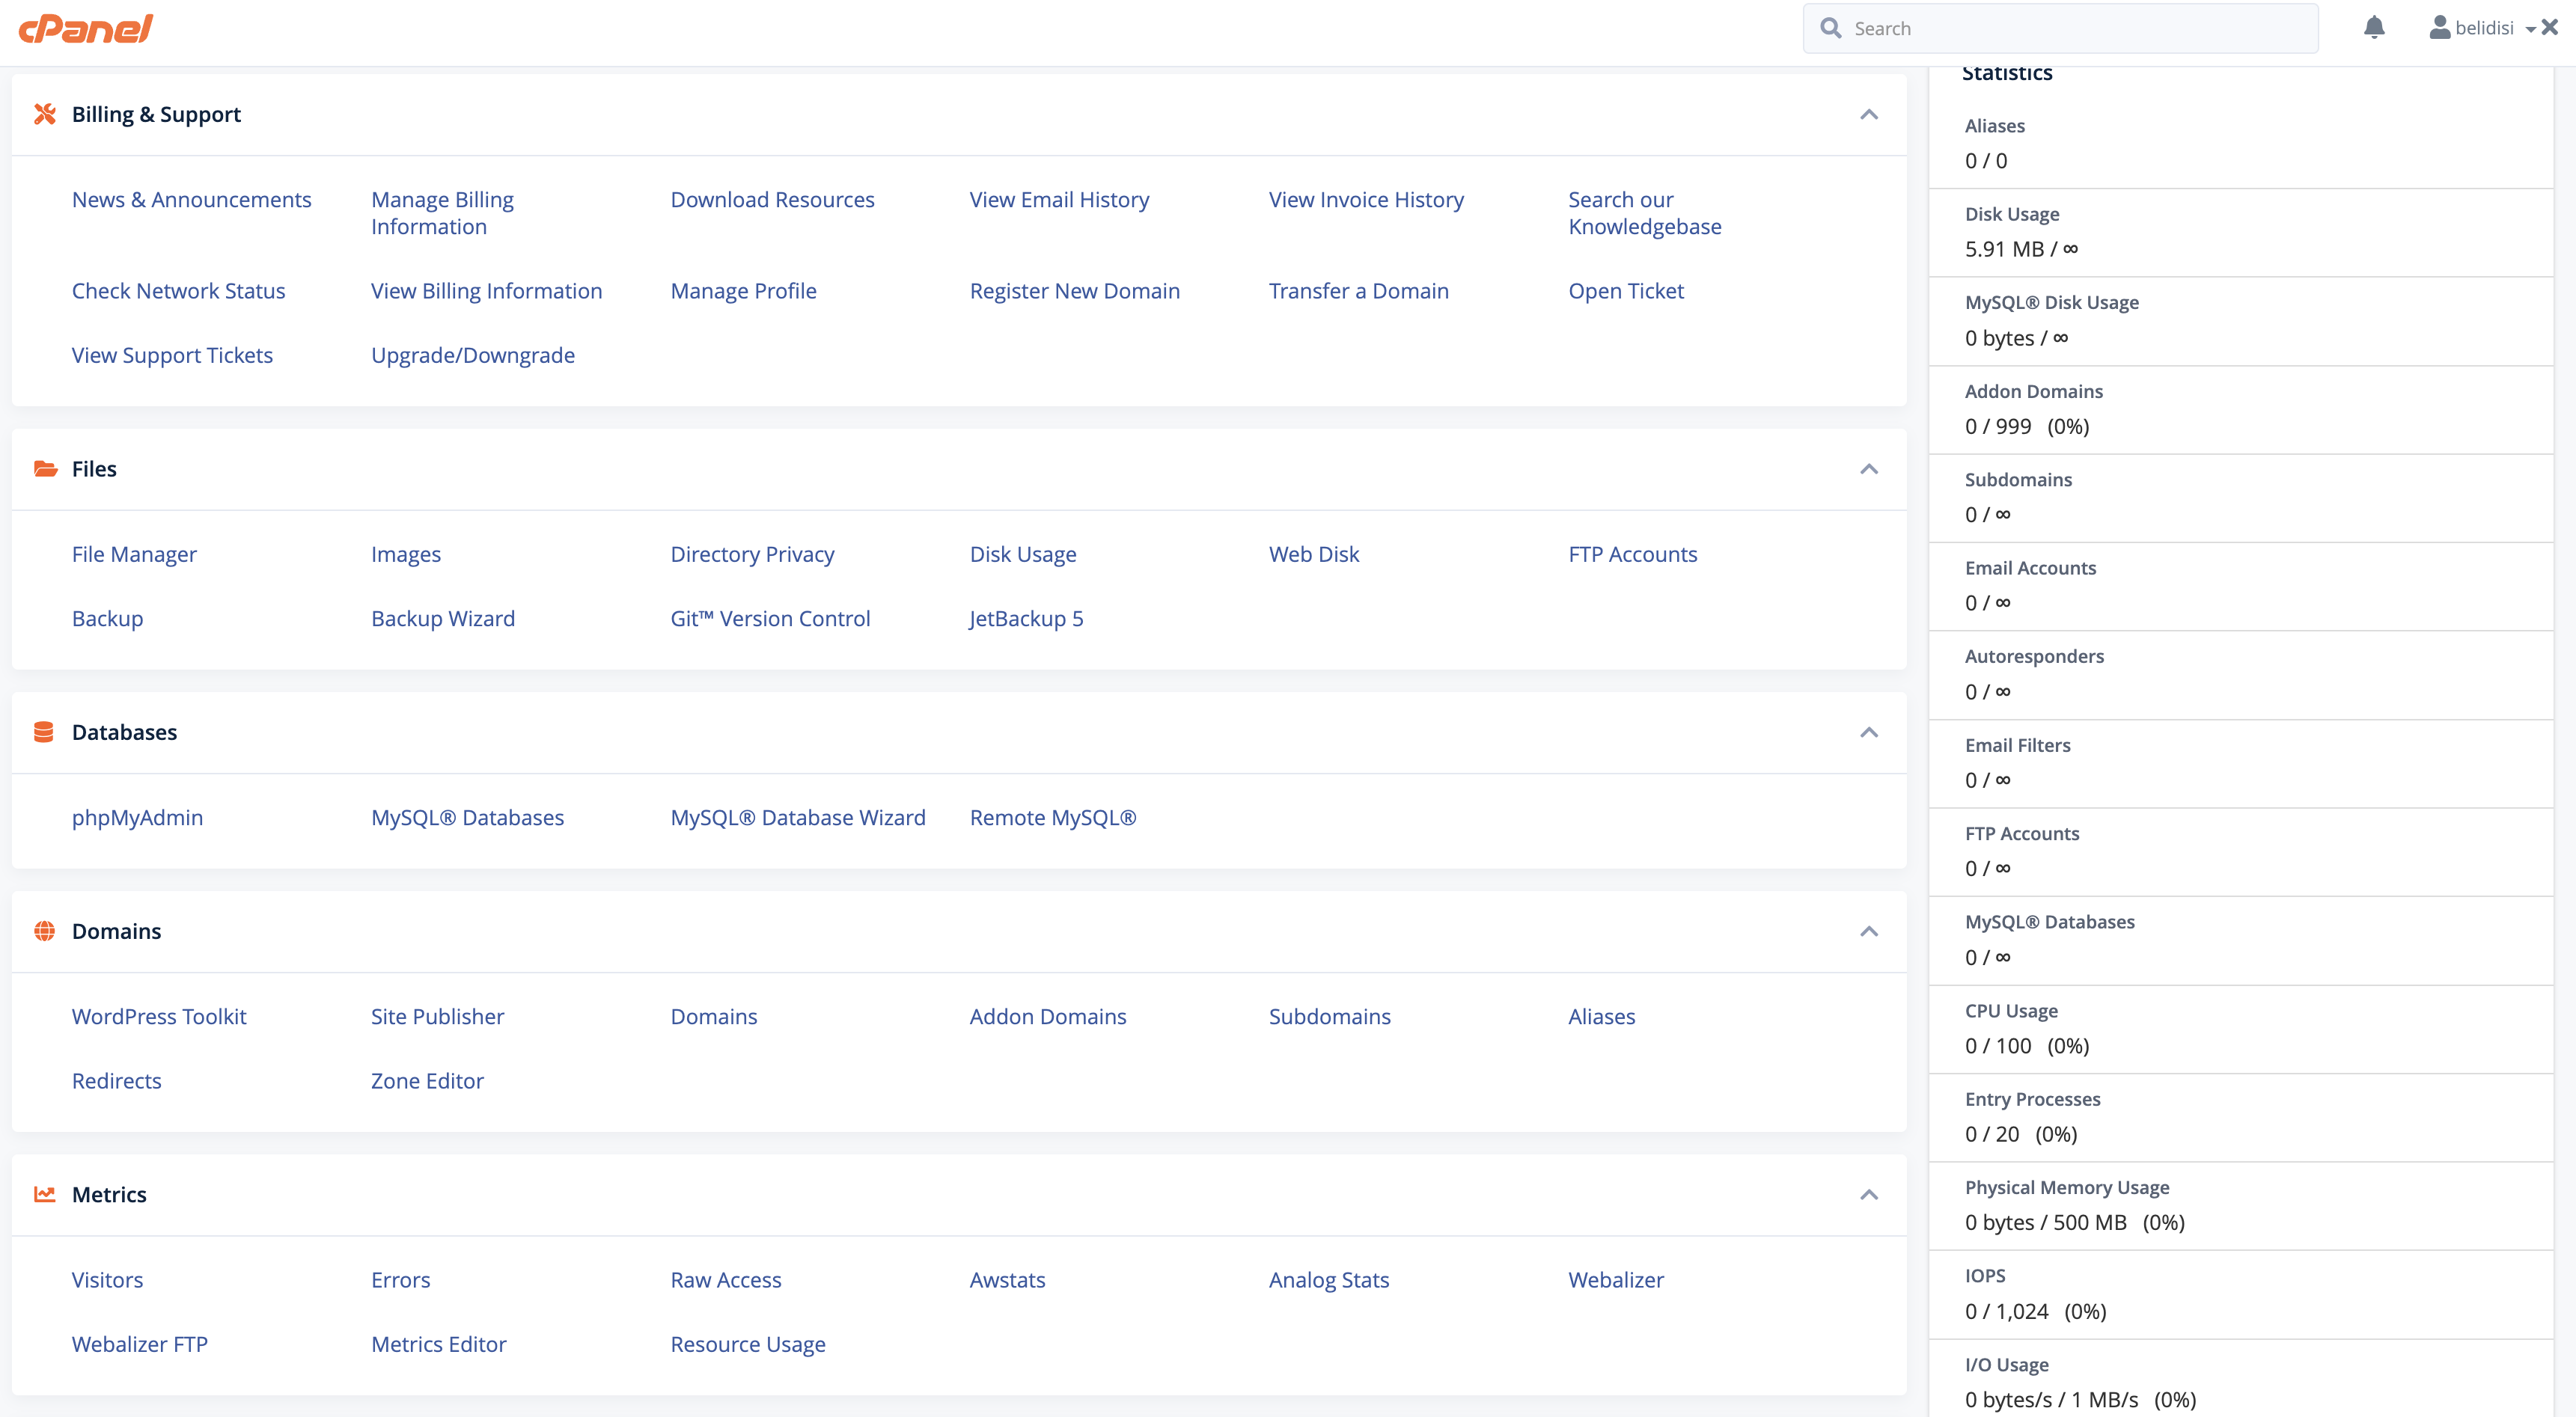Open the Zone Editor link
This screenshot has width=2576, height=1417.
point(427,1080)
